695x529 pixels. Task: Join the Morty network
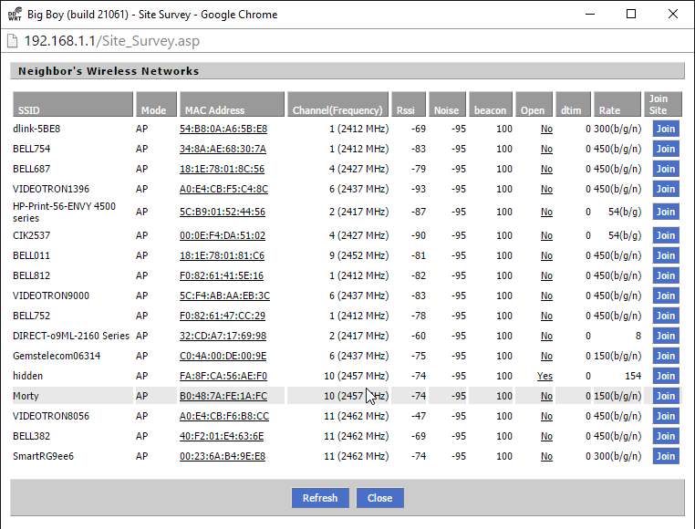click(x=665, y=396)
